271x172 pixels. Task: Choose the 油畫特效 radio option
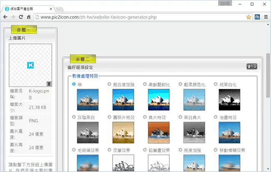click(216, 117)
